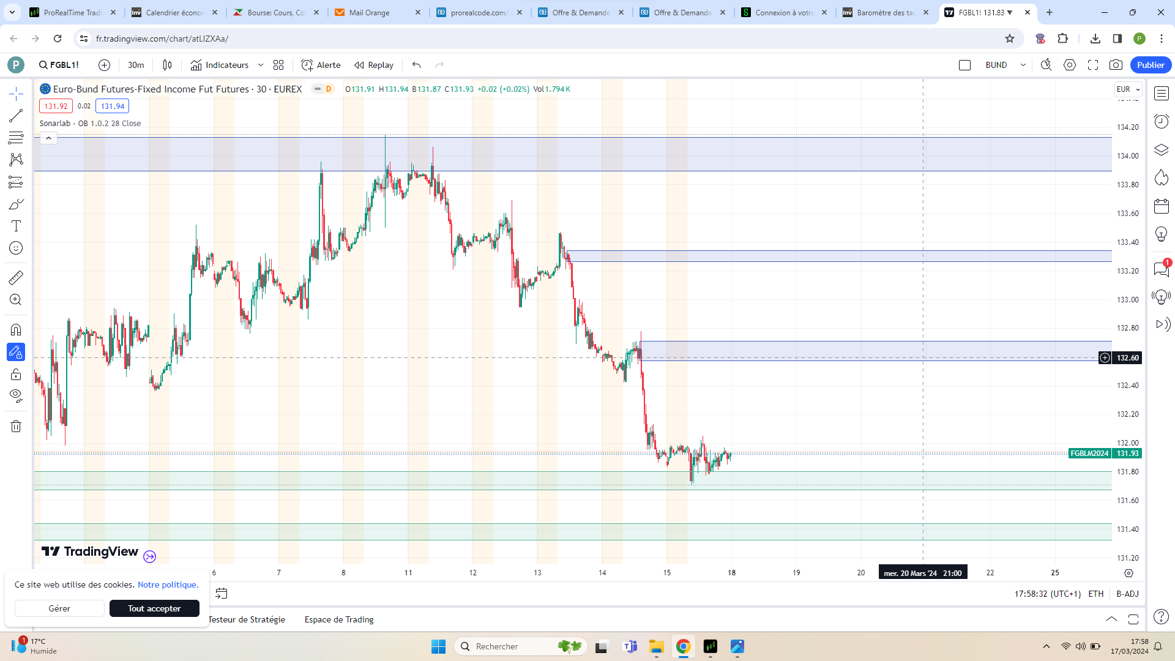Toggle the magnet mode

pos(16,330)
